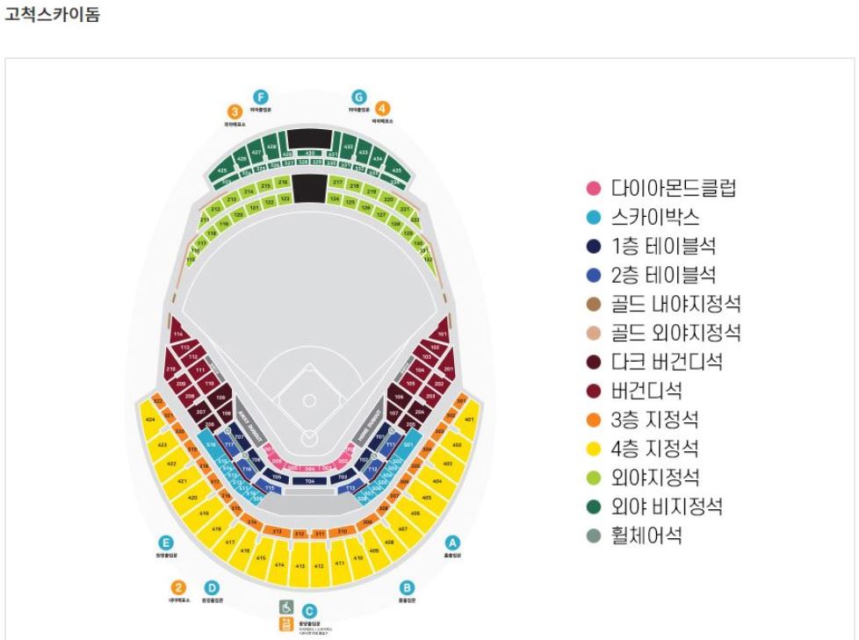This screenshot has width=859, height=640.
Task: Click the orange ticket booth 2 marker
Action: click(178, 588)
